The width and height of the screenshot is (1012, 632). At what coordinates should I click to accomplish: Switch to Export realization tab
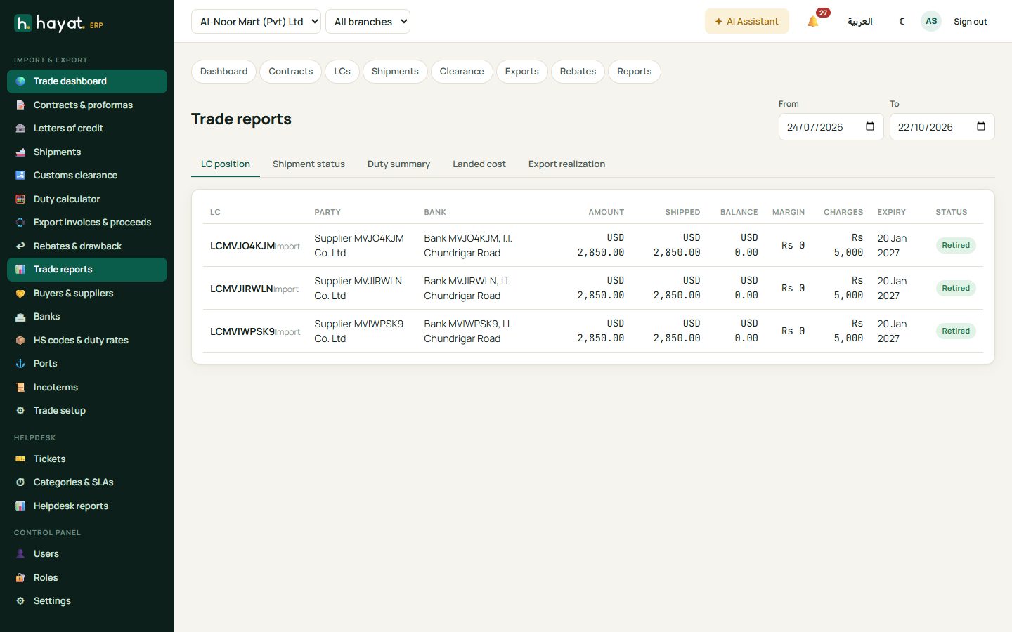tap(566, 164)
